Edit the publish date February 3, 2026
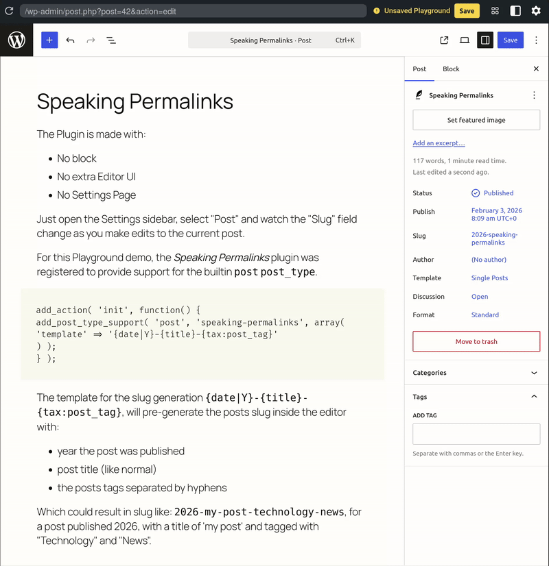 497,214
